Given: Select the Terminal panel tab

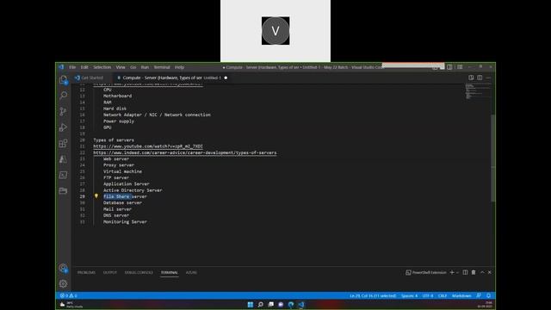Looking at the screenshot, I should click(x=170, y=272).
